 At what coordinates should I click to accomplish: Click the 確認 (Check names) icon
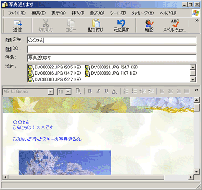[x=149, y=23]
